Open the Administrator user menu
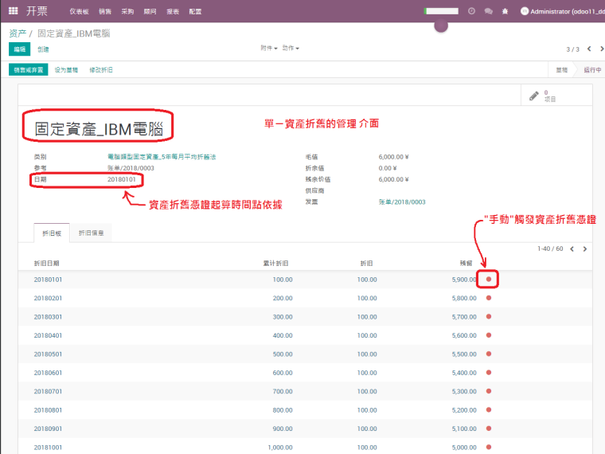The height and width of the screenshot is (454, 605). click(563, 11)
